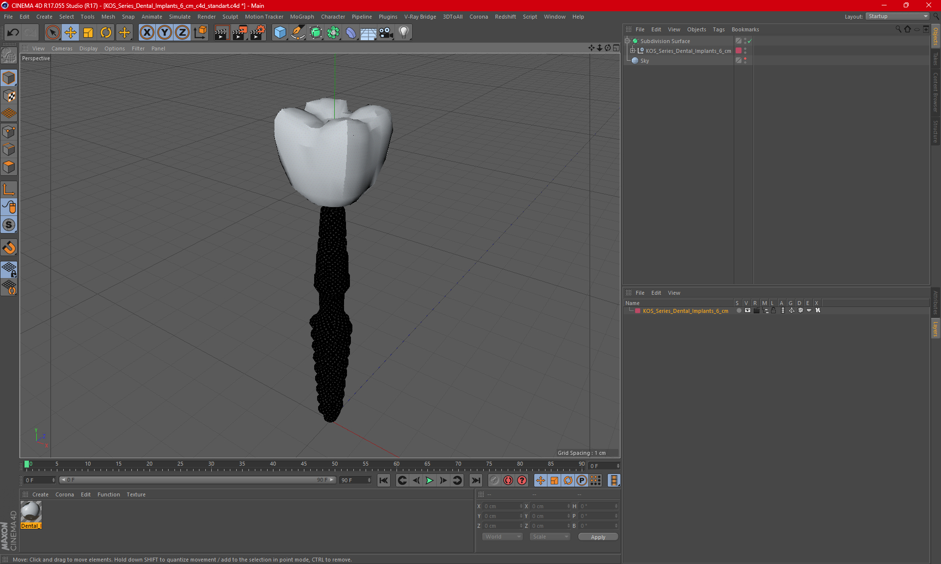Add a Subdivision Surface generator
The height and width of the screenshot is (564, 941).
(316, 33)
